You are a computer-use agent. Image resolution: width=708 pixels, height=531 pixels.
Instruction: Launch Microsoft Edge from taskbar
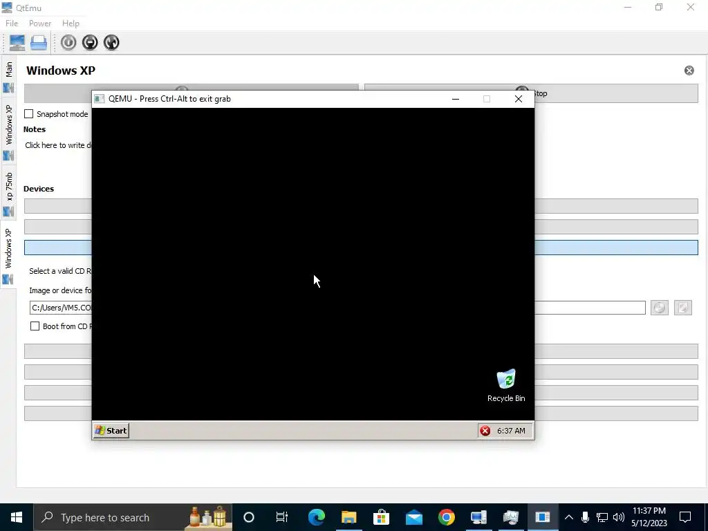(316, 517)
